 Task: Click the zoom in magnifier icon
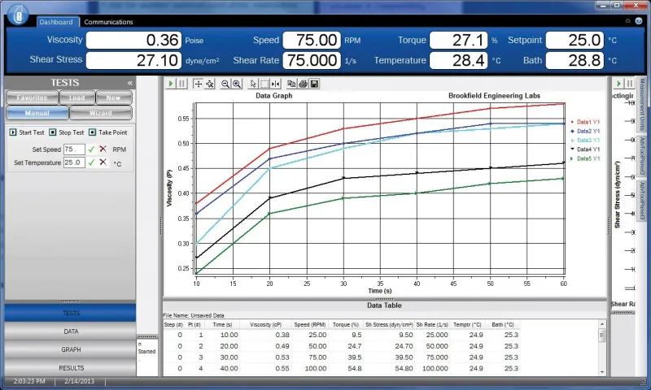click(x=237, y=84)
